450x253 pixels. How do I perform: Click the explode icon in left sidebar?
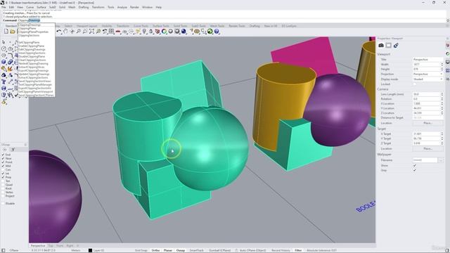(x=10, y=69)
